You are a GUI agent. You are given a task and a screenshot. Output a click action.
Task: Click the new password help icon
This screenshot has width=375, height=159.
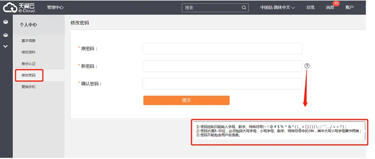pyautogui.click(x=307, y=66)
